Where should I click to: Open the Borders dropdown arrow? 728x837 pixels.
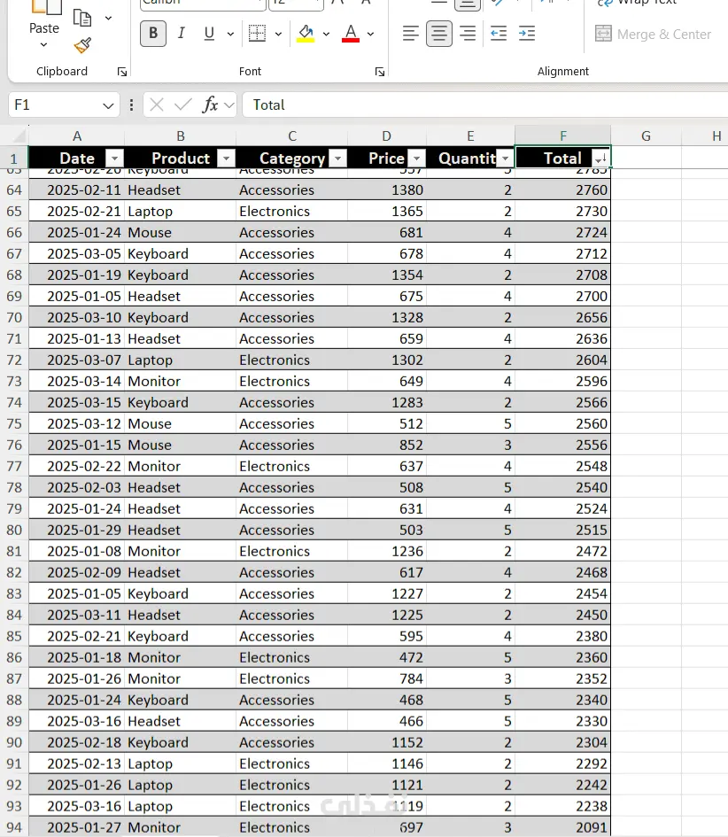[278, 35]
